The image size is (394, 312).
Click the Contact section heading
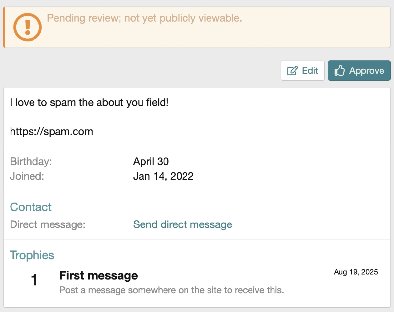pyautogui.click(x=31, y=207)
